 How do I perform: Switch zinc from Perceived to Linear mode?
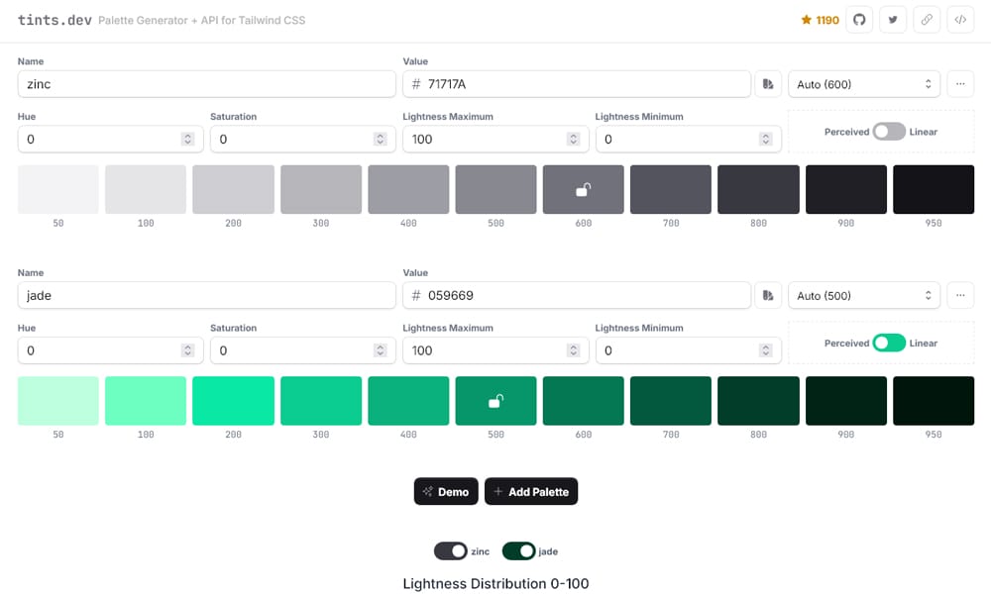coord(889,132)
